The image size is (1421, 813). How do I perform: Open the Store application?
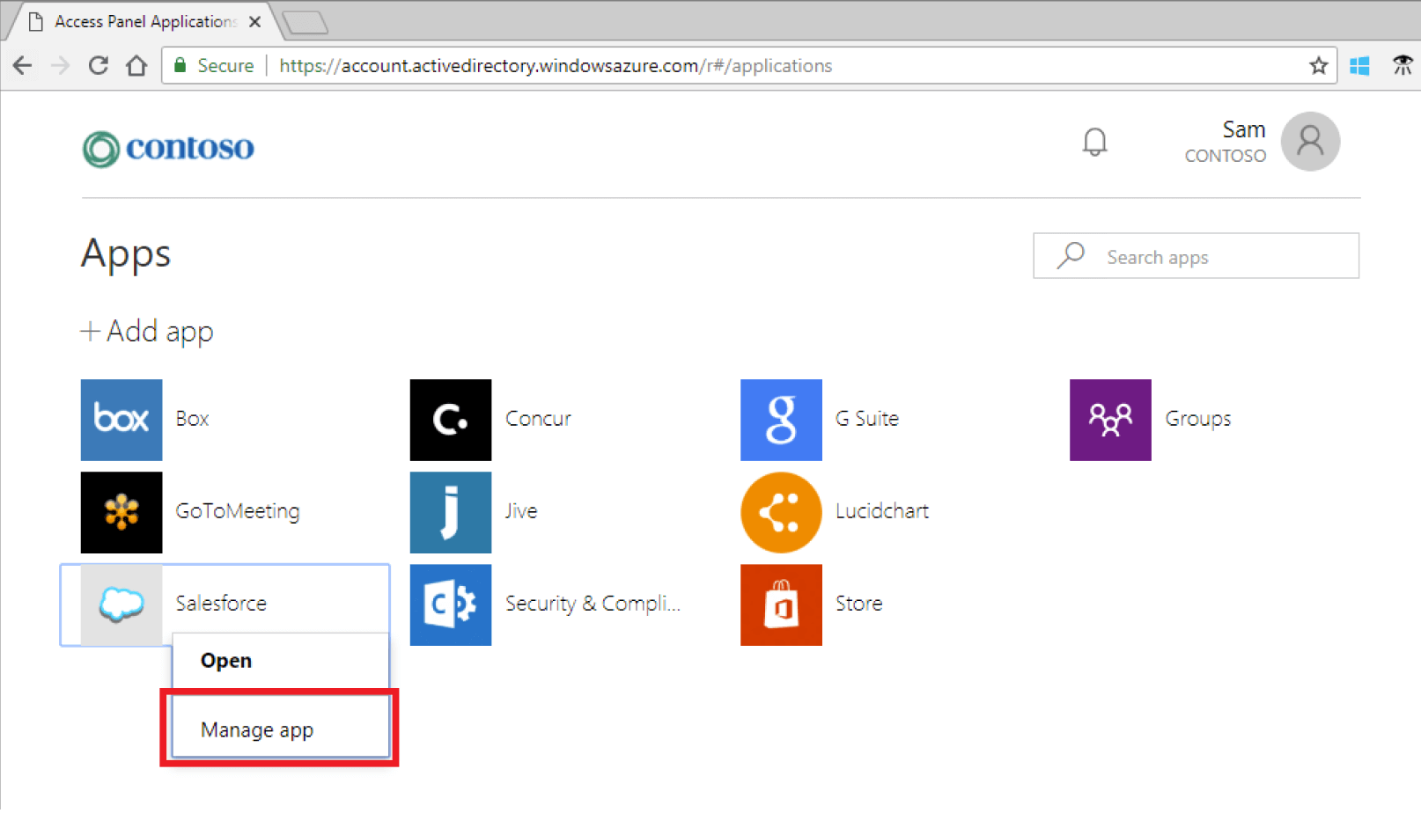pos(780,604)
